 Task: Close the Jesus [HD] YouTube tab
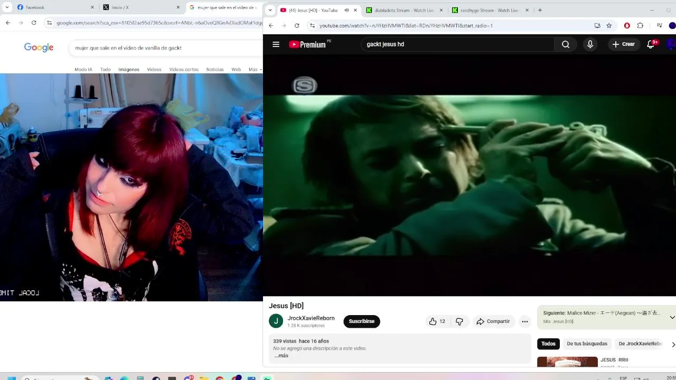[355, 10]
